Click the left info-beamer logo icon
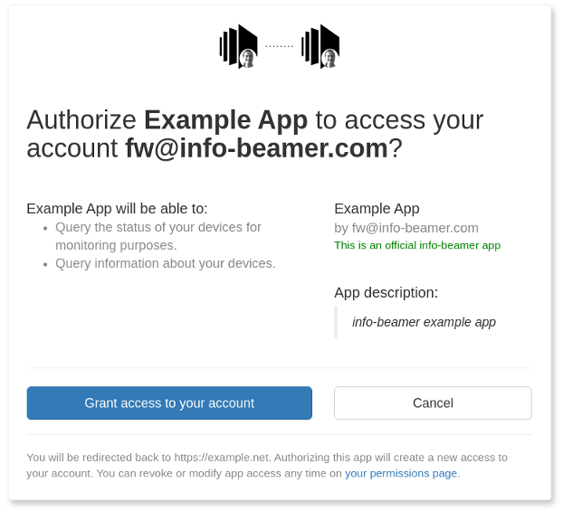This screenshot has width=563, height=511. tap(238, 46)
